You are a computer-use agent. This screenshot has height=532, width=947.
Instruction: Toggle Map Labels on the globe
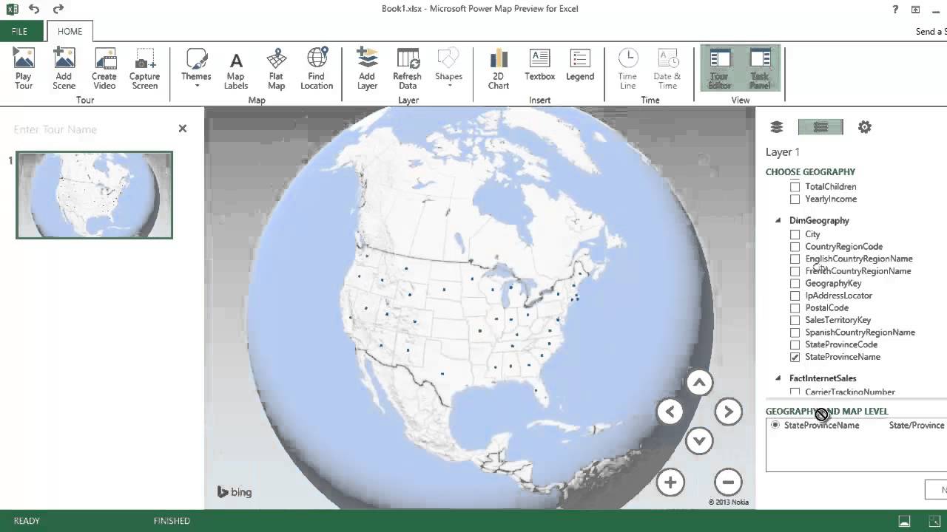click(236, 69)
